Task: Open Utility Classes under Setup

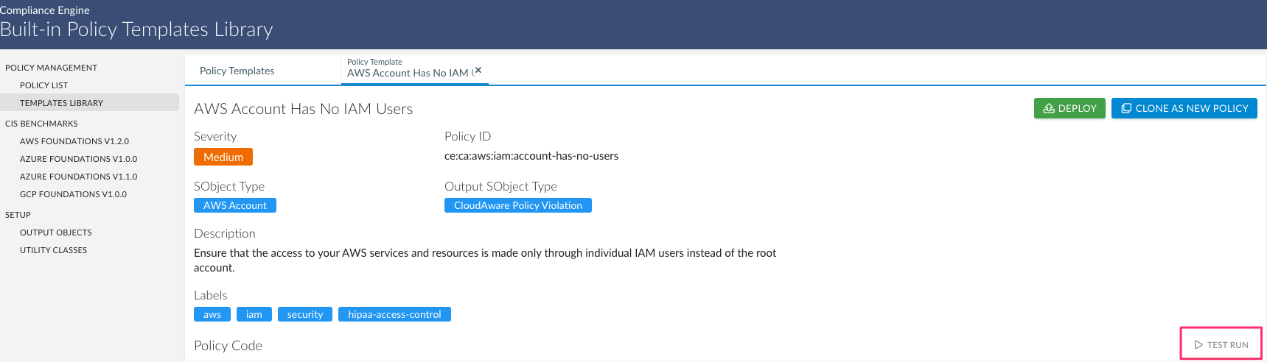Action: pyautogui.click(x=53, y=250)
